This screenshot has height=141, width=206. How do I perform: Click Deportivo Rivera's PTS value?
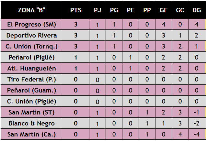pyautogui.click(x=76, y=35)
